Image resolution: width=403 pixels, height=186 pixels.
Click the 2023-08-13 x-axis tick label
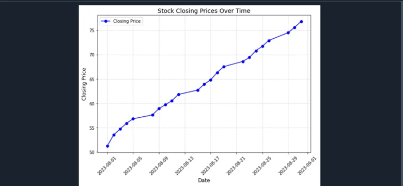coord(184,166)
